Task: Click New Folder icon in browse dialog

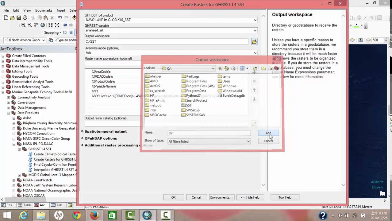Action: click(263, 68)
